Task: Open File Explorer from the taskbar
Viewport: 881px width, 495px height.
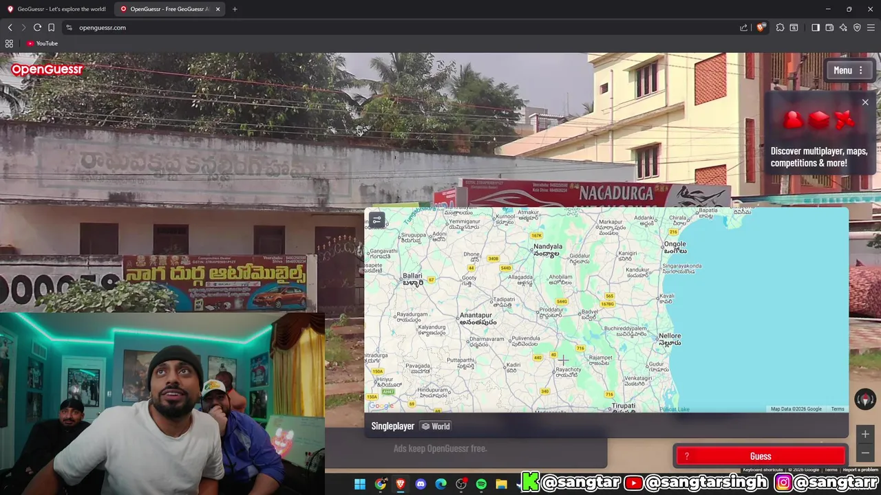Action: click(501, 484)
